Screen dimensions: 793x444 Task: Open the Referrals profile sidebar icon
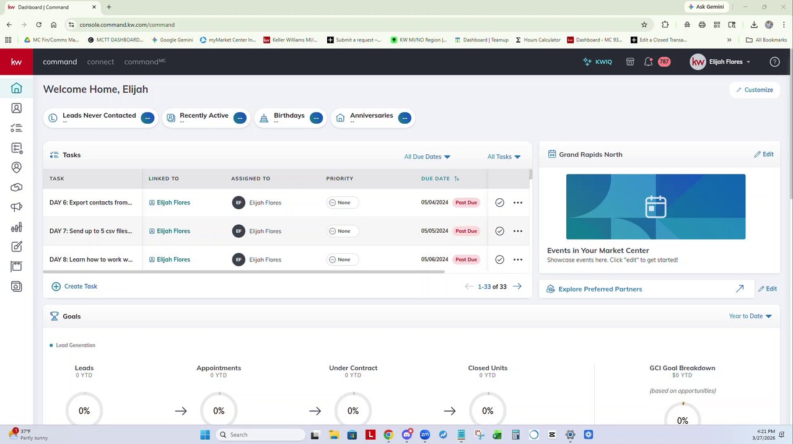pyautogui.click(x=17, y=168)
